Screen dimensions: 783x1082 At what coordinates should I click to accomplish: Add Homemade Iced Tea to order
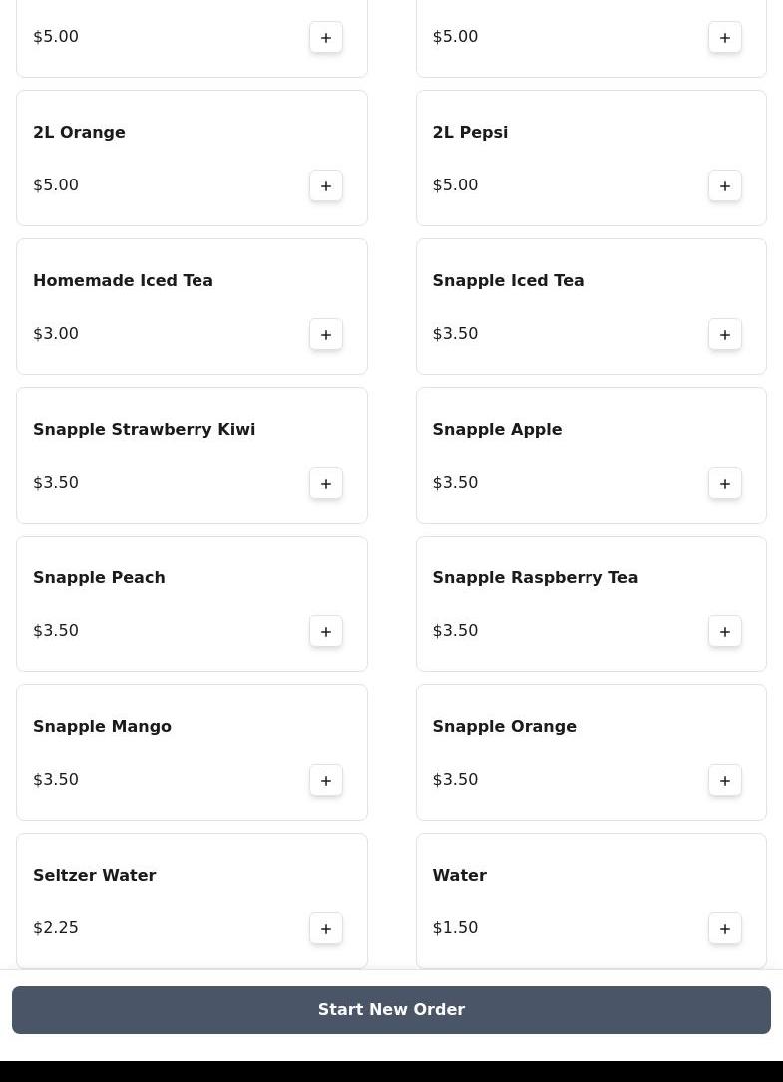[x=326, y=334]
